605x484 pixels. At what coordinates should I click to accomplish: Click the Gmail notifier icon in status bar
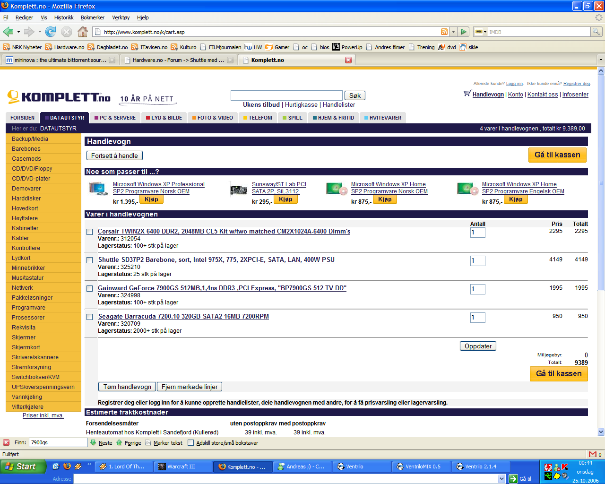pyautogui.click(x=593, y=454)
